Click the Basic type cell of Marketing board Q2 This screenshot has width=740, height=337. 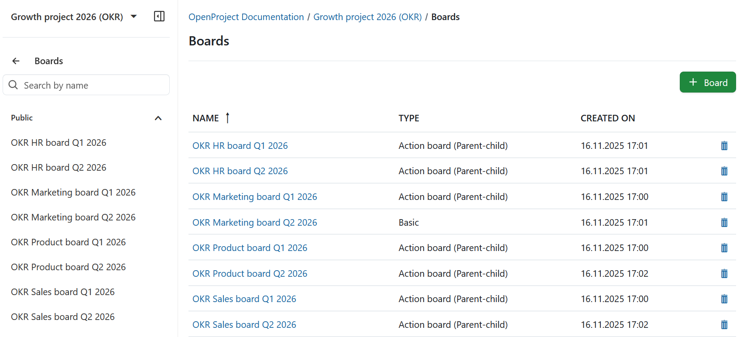click(409, 223)
